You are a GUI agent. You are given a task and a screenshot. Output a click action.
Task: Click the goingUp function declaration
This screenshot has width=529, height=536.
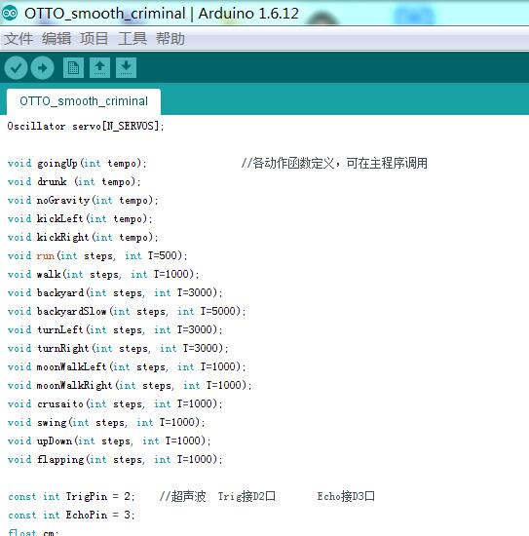[77, 164]
